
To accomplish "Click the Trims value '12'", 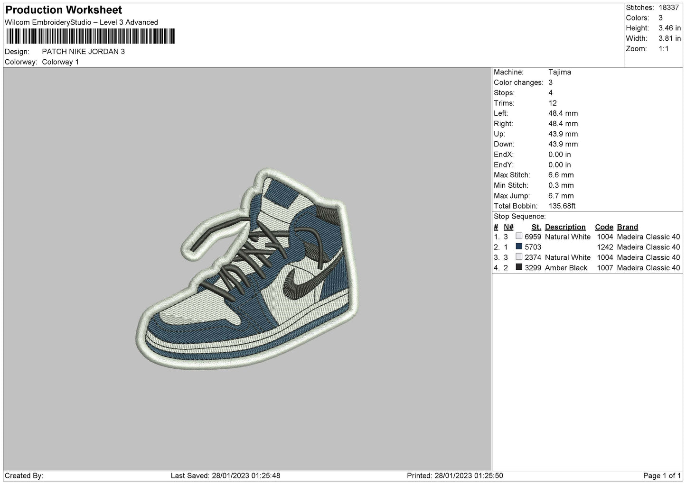I will click(553, 103).
